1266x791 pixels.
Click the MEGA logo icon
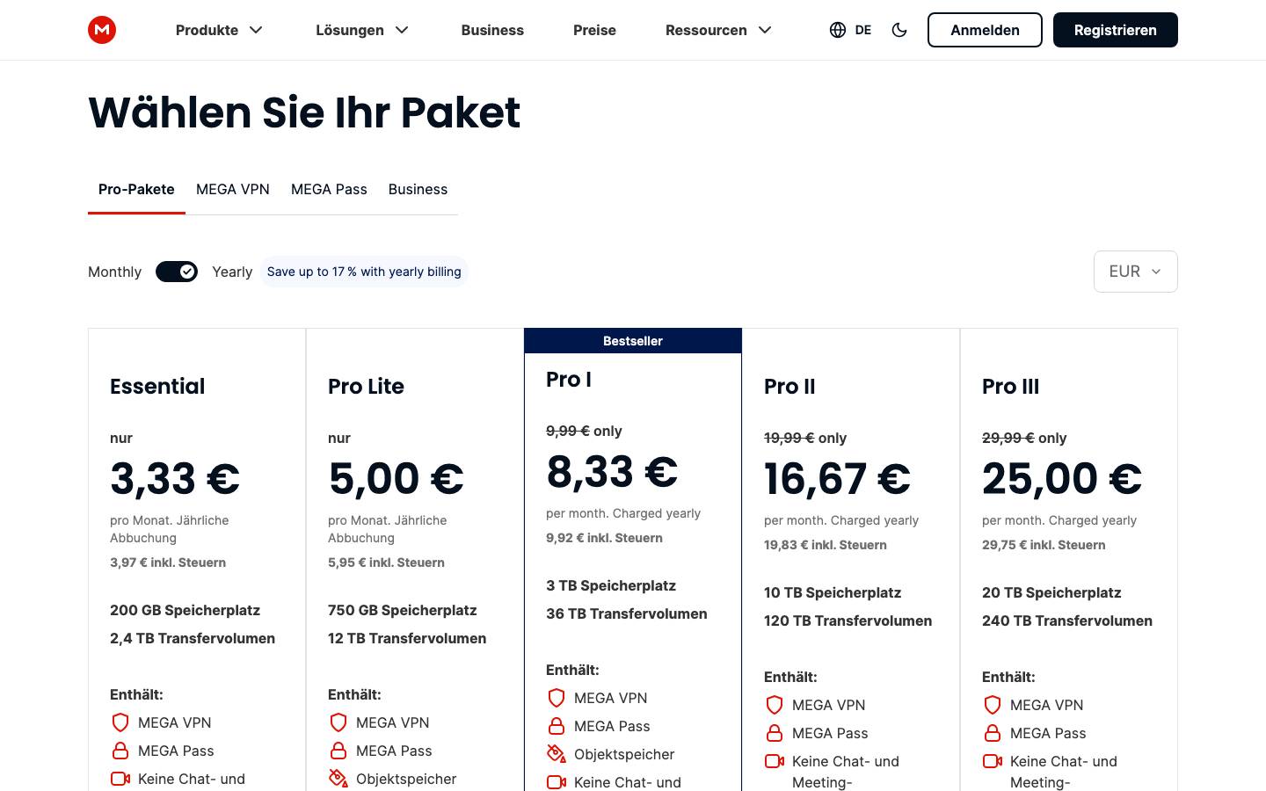coord(102,30)
